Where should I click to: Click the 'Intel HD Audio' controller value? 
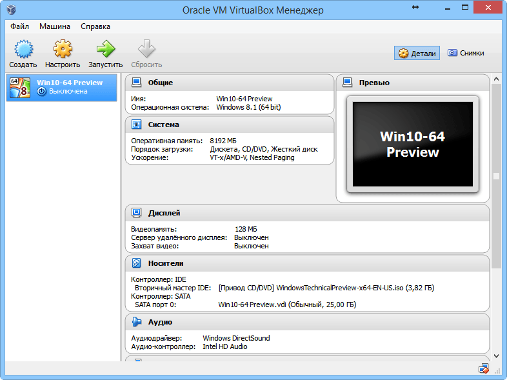pos(224,346)
